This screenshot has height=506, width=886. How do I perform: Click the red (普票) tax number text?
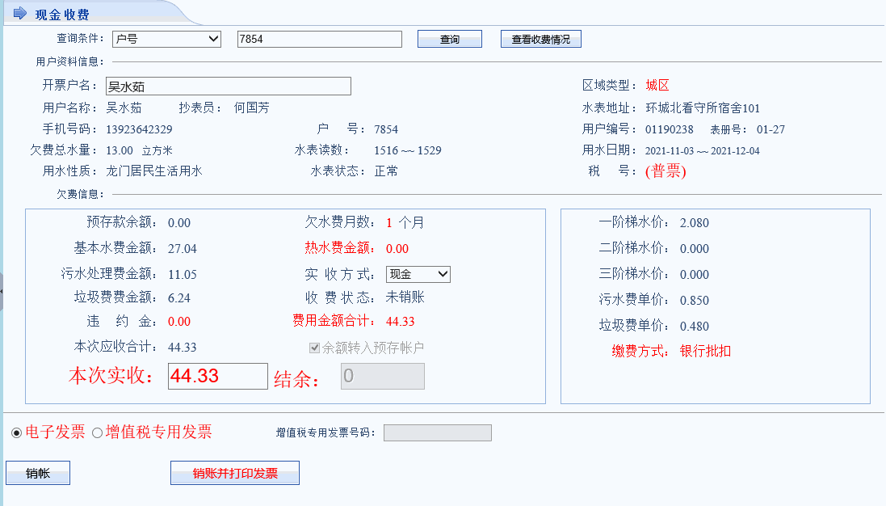[x=666, y=171]
